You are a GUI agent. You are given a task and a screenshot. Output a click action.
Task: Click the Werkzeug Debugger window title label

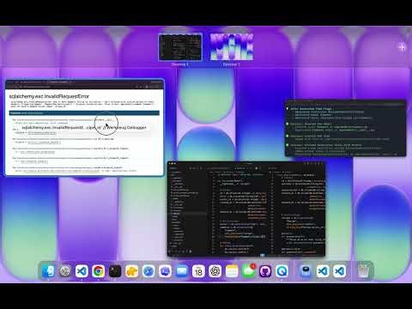84,128
